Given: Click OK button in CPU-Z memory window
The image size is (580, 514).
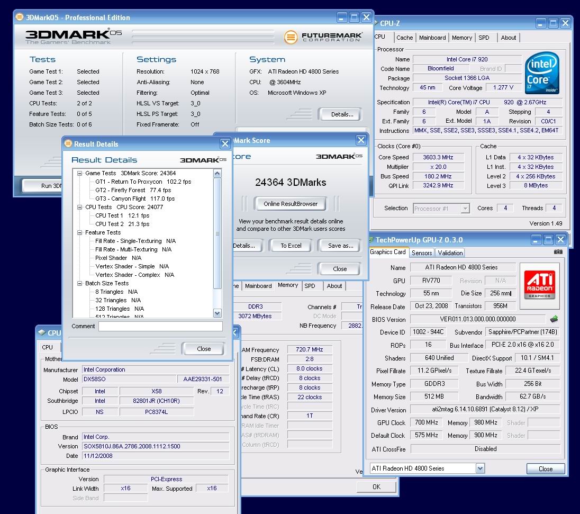Looking at the screenshot, I should tap(376, 487).
